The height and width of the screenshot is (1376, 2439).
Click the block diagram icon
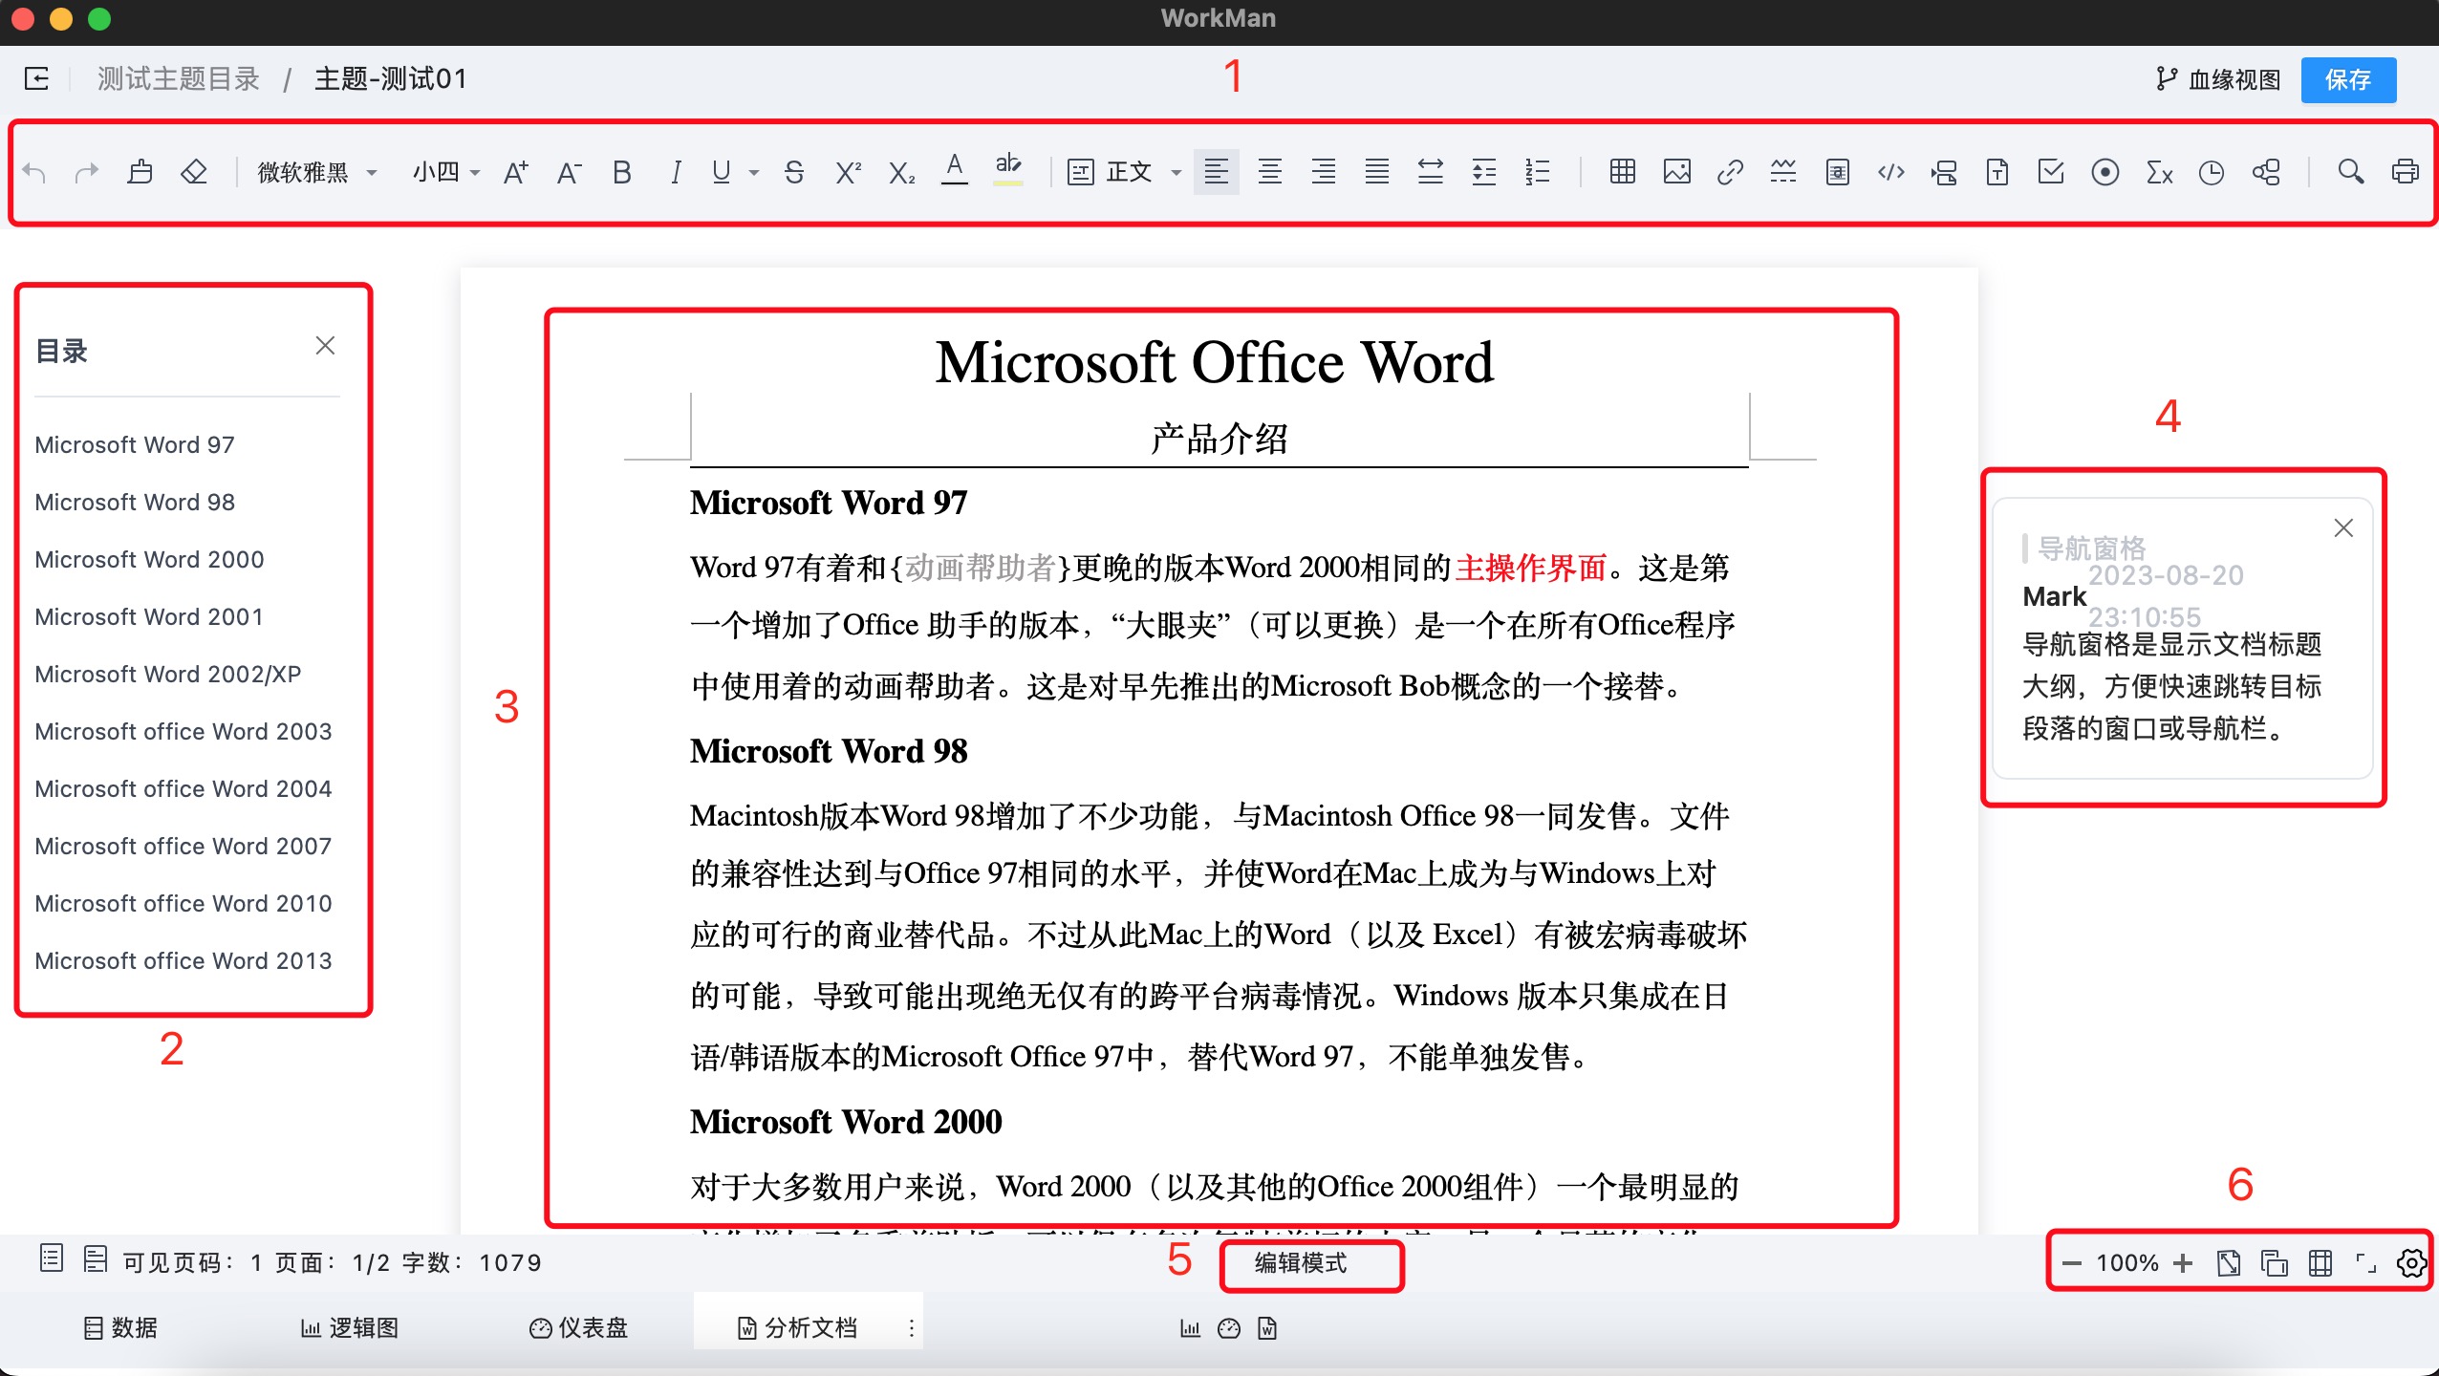[x=2266, y=172]
